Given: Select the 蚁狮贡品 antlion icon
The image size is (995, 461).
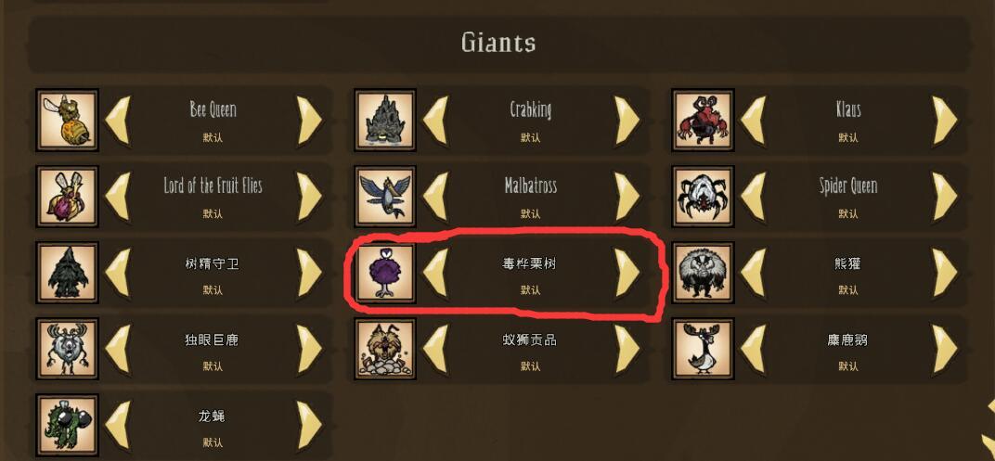Looking at the screenshot, I should (x=385, y=349).
